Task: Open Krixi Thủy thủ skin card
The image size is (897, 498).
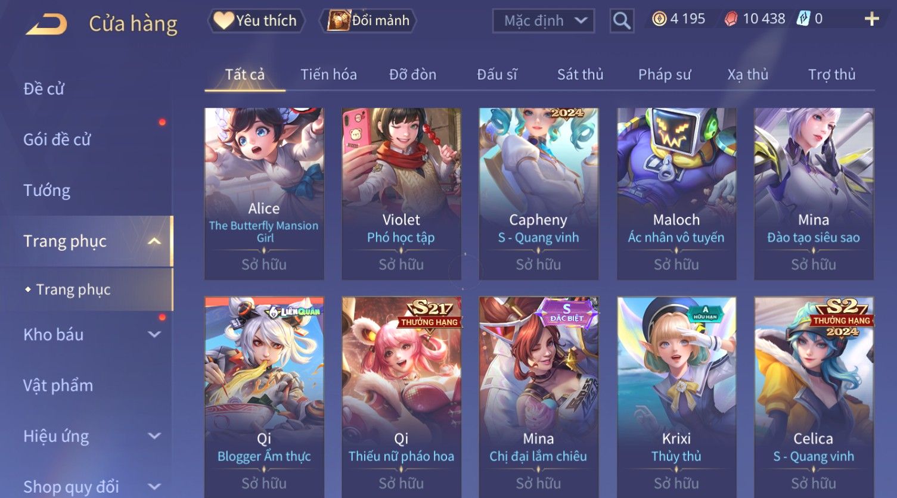Action: (676, 397)
